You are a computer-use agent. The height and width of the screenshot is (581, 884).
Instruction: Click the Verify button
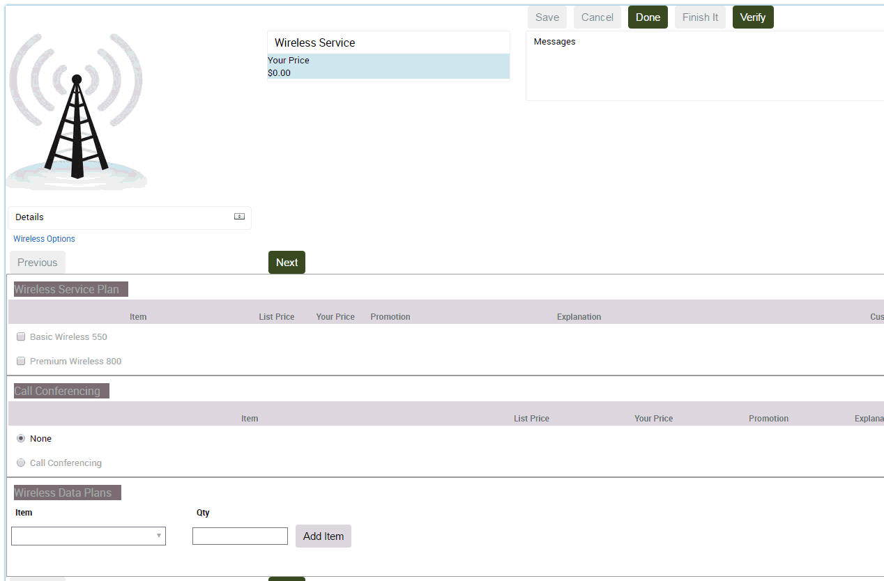[x=753, y=17]
